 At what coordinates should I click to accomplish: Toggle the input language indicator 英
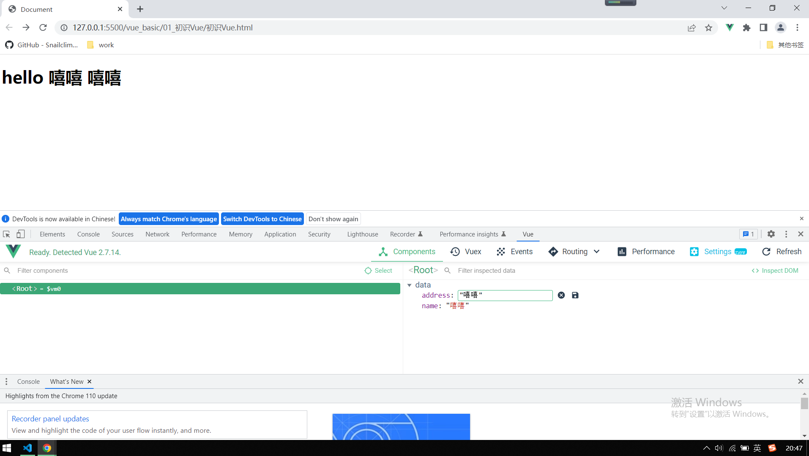tap(757, 448)
